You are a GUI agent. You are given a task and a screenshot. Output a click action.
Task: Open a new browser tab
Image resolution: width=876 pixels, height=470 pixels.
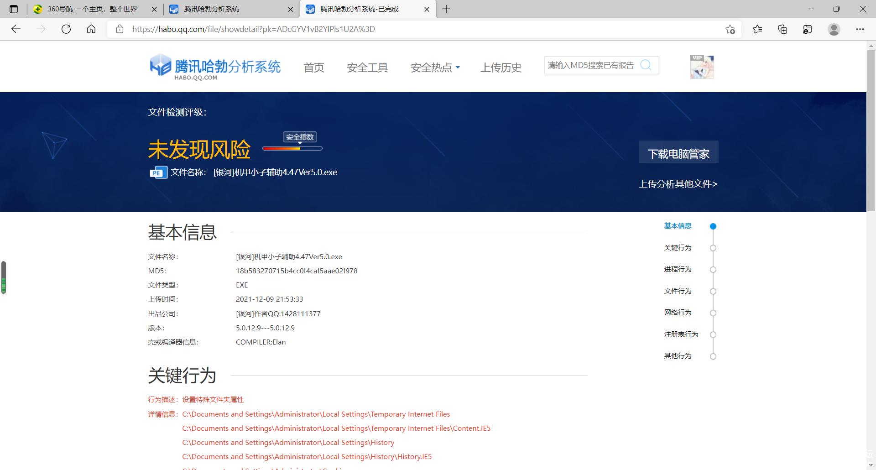(x=446, y=9)
